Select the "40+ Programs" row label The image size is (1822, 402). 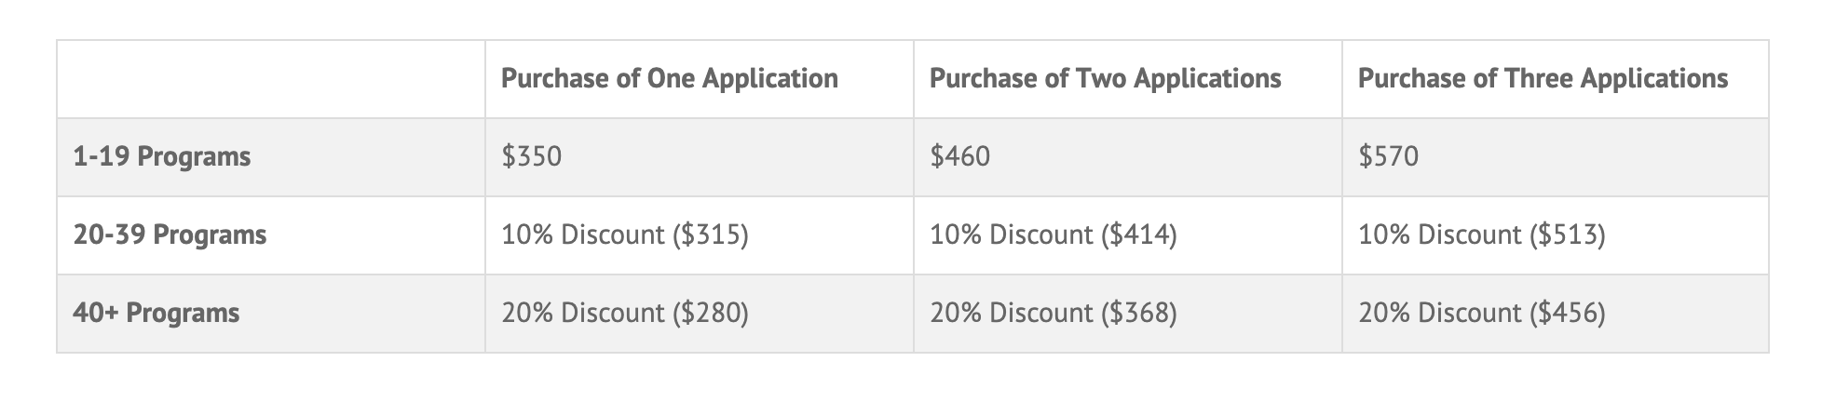coord(156,313)
